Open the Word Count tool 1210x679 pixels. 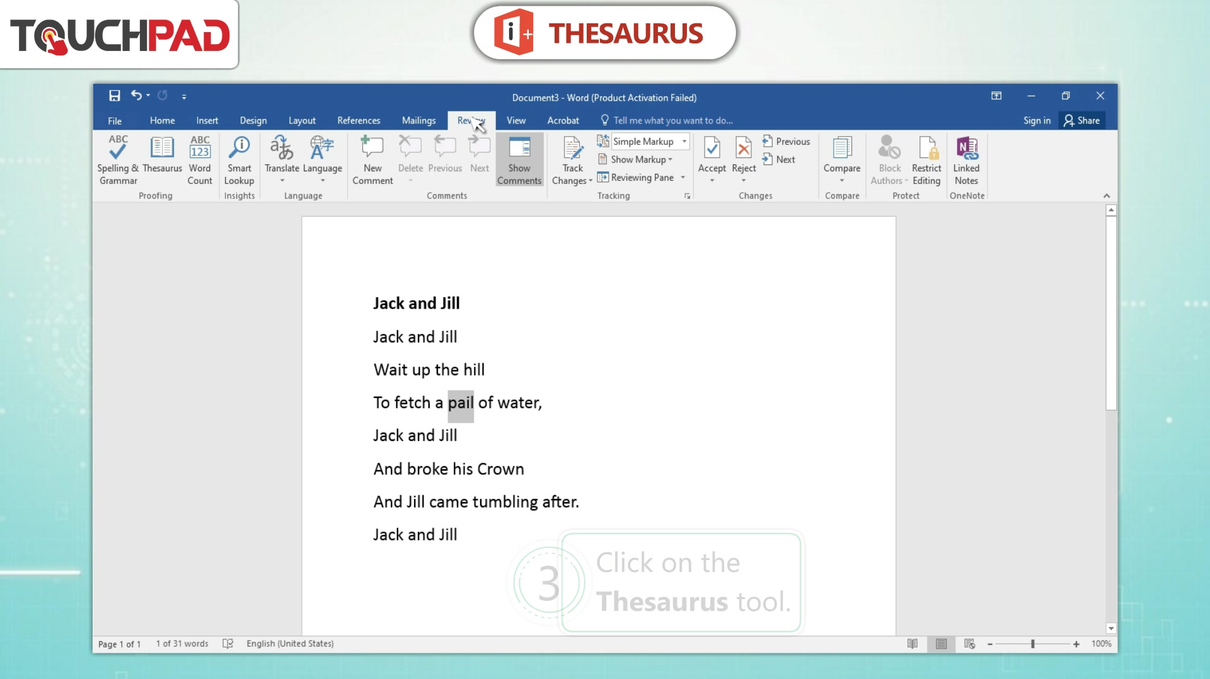coord(200,160)
